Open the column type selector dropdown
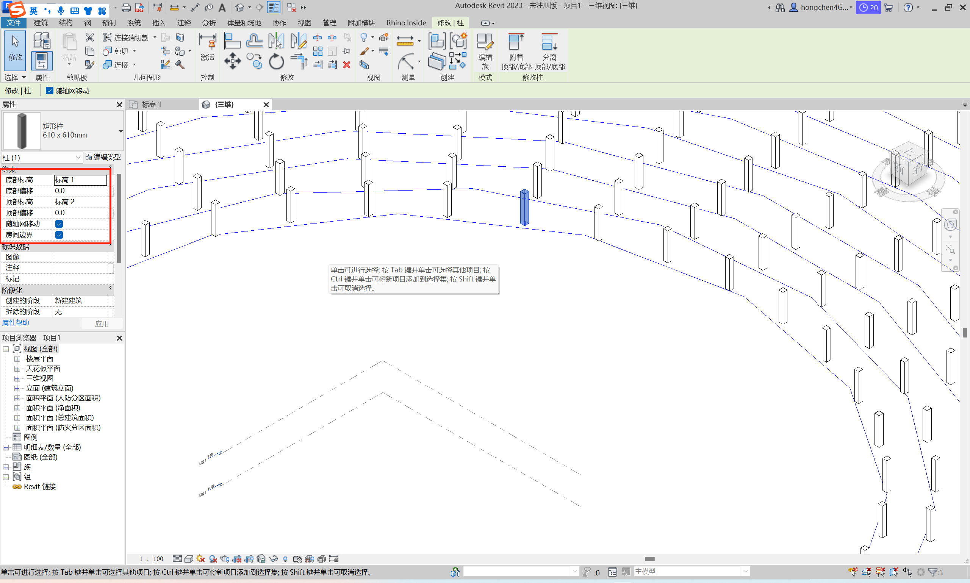The height and width of the screenshot is (583, 970). click(120, 131)
